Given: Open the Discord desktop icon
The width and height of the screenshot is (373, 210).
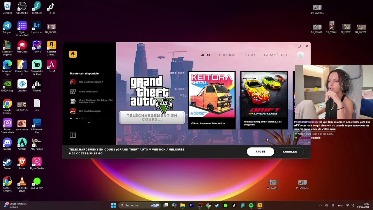Looking at the screenshot, I should pos(7,144).
